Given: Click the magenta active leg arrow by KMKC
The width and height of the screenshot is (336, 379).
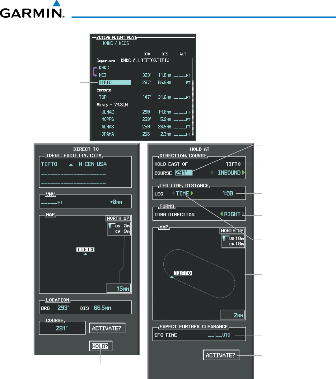Looking at the screenshot, I should (96, 71).
